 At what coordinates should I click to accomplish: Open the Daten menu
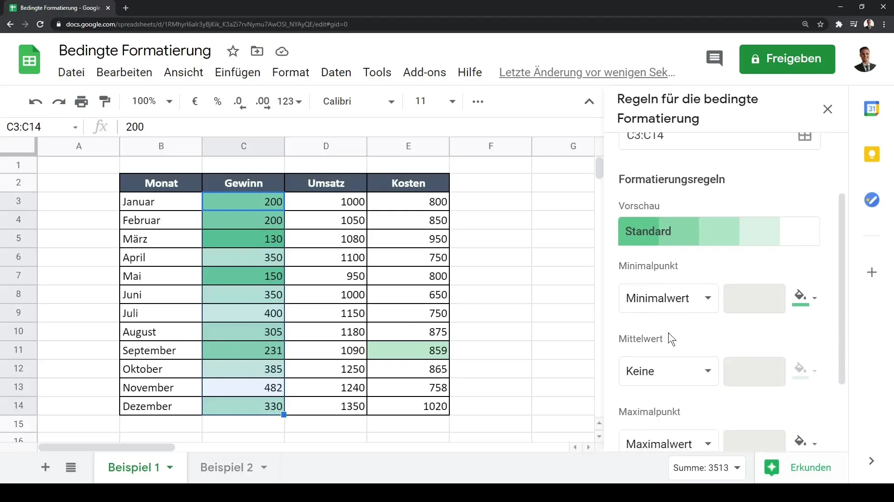(336, 73)
